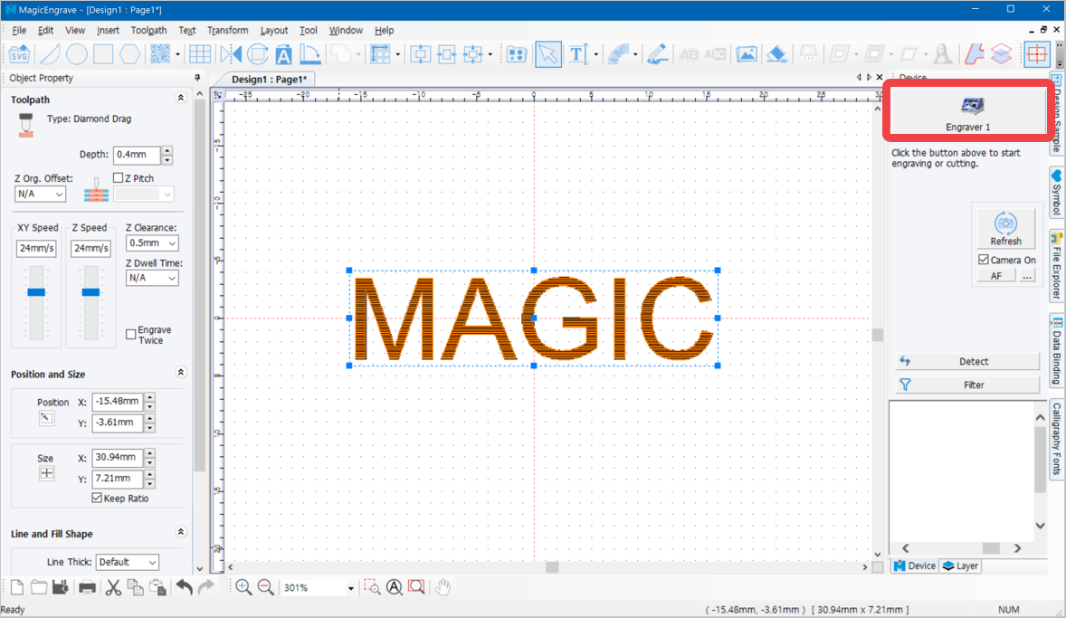Open the Symbol side tab

click(1056, 192)
